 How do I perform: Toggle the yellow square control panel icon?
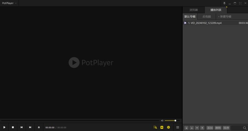click(162, 127)
